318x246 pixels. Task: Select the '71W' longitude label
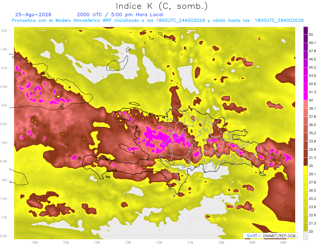pyautogui.click(x=190, y=242)
